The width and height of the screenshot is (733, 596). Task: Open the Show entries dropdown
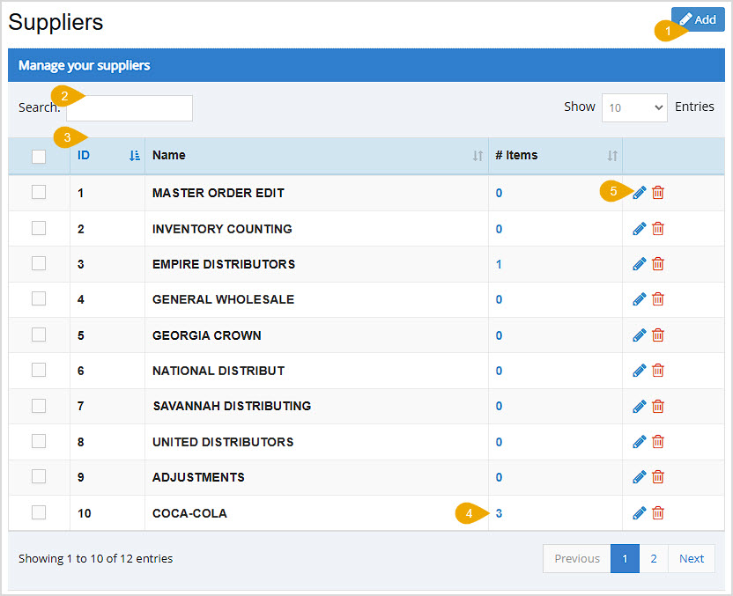(634, 107)
